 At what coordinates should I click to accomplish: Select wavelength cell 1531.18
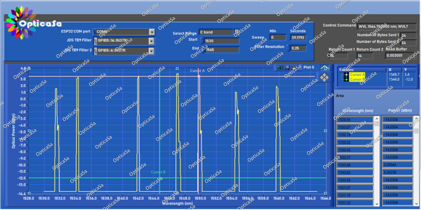[x=355, y=195]
